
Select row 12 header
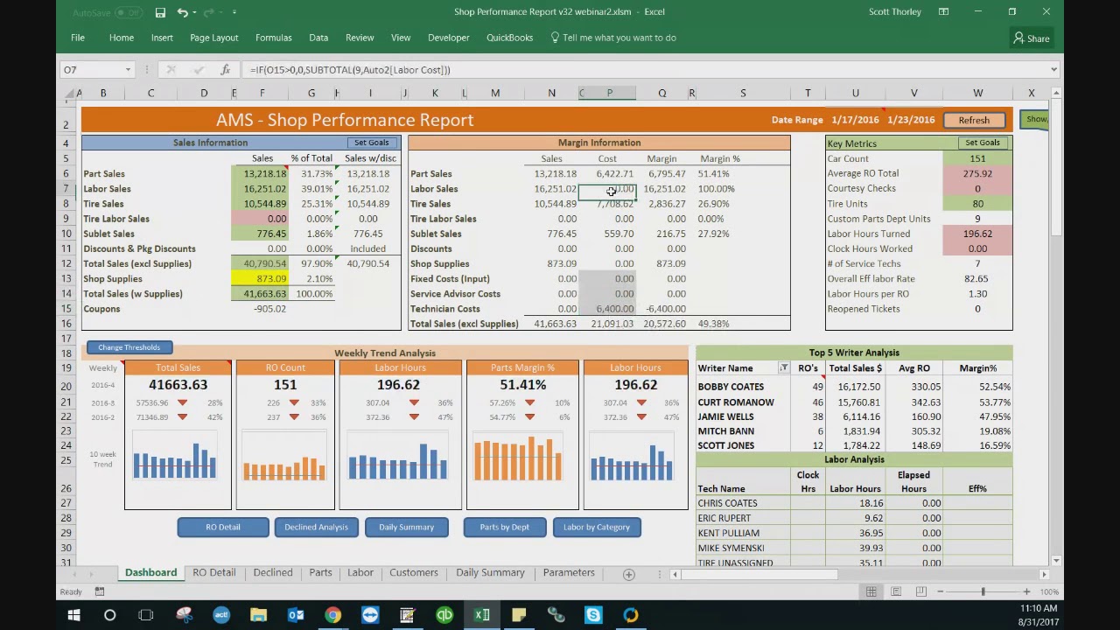point(67,264)
